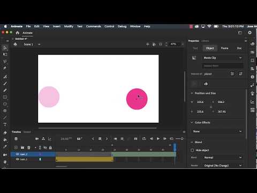Toggle visibility of Layer_1
Viewport: 257px width, 193px height.
click(18, 159)
